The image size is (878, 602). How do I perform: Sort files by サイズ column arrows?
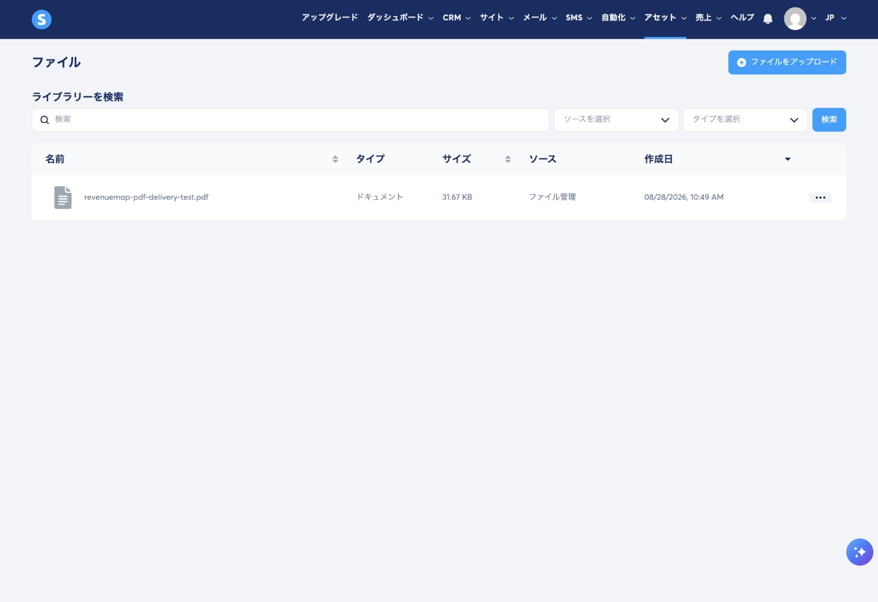[507, 159]
